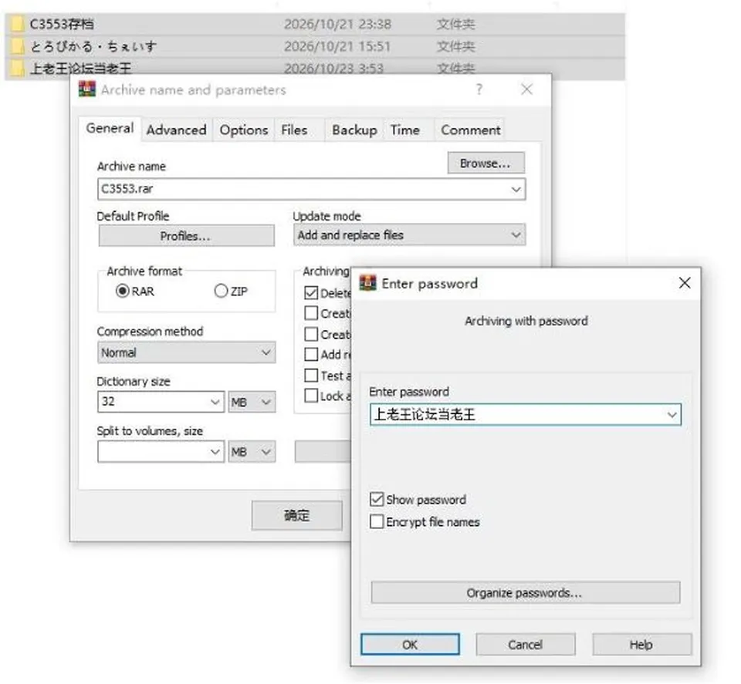Expand the Dictionary size value dropdown
Viewport: 741px width, 684px height.
pyautogui.click(x=215, y=402)
